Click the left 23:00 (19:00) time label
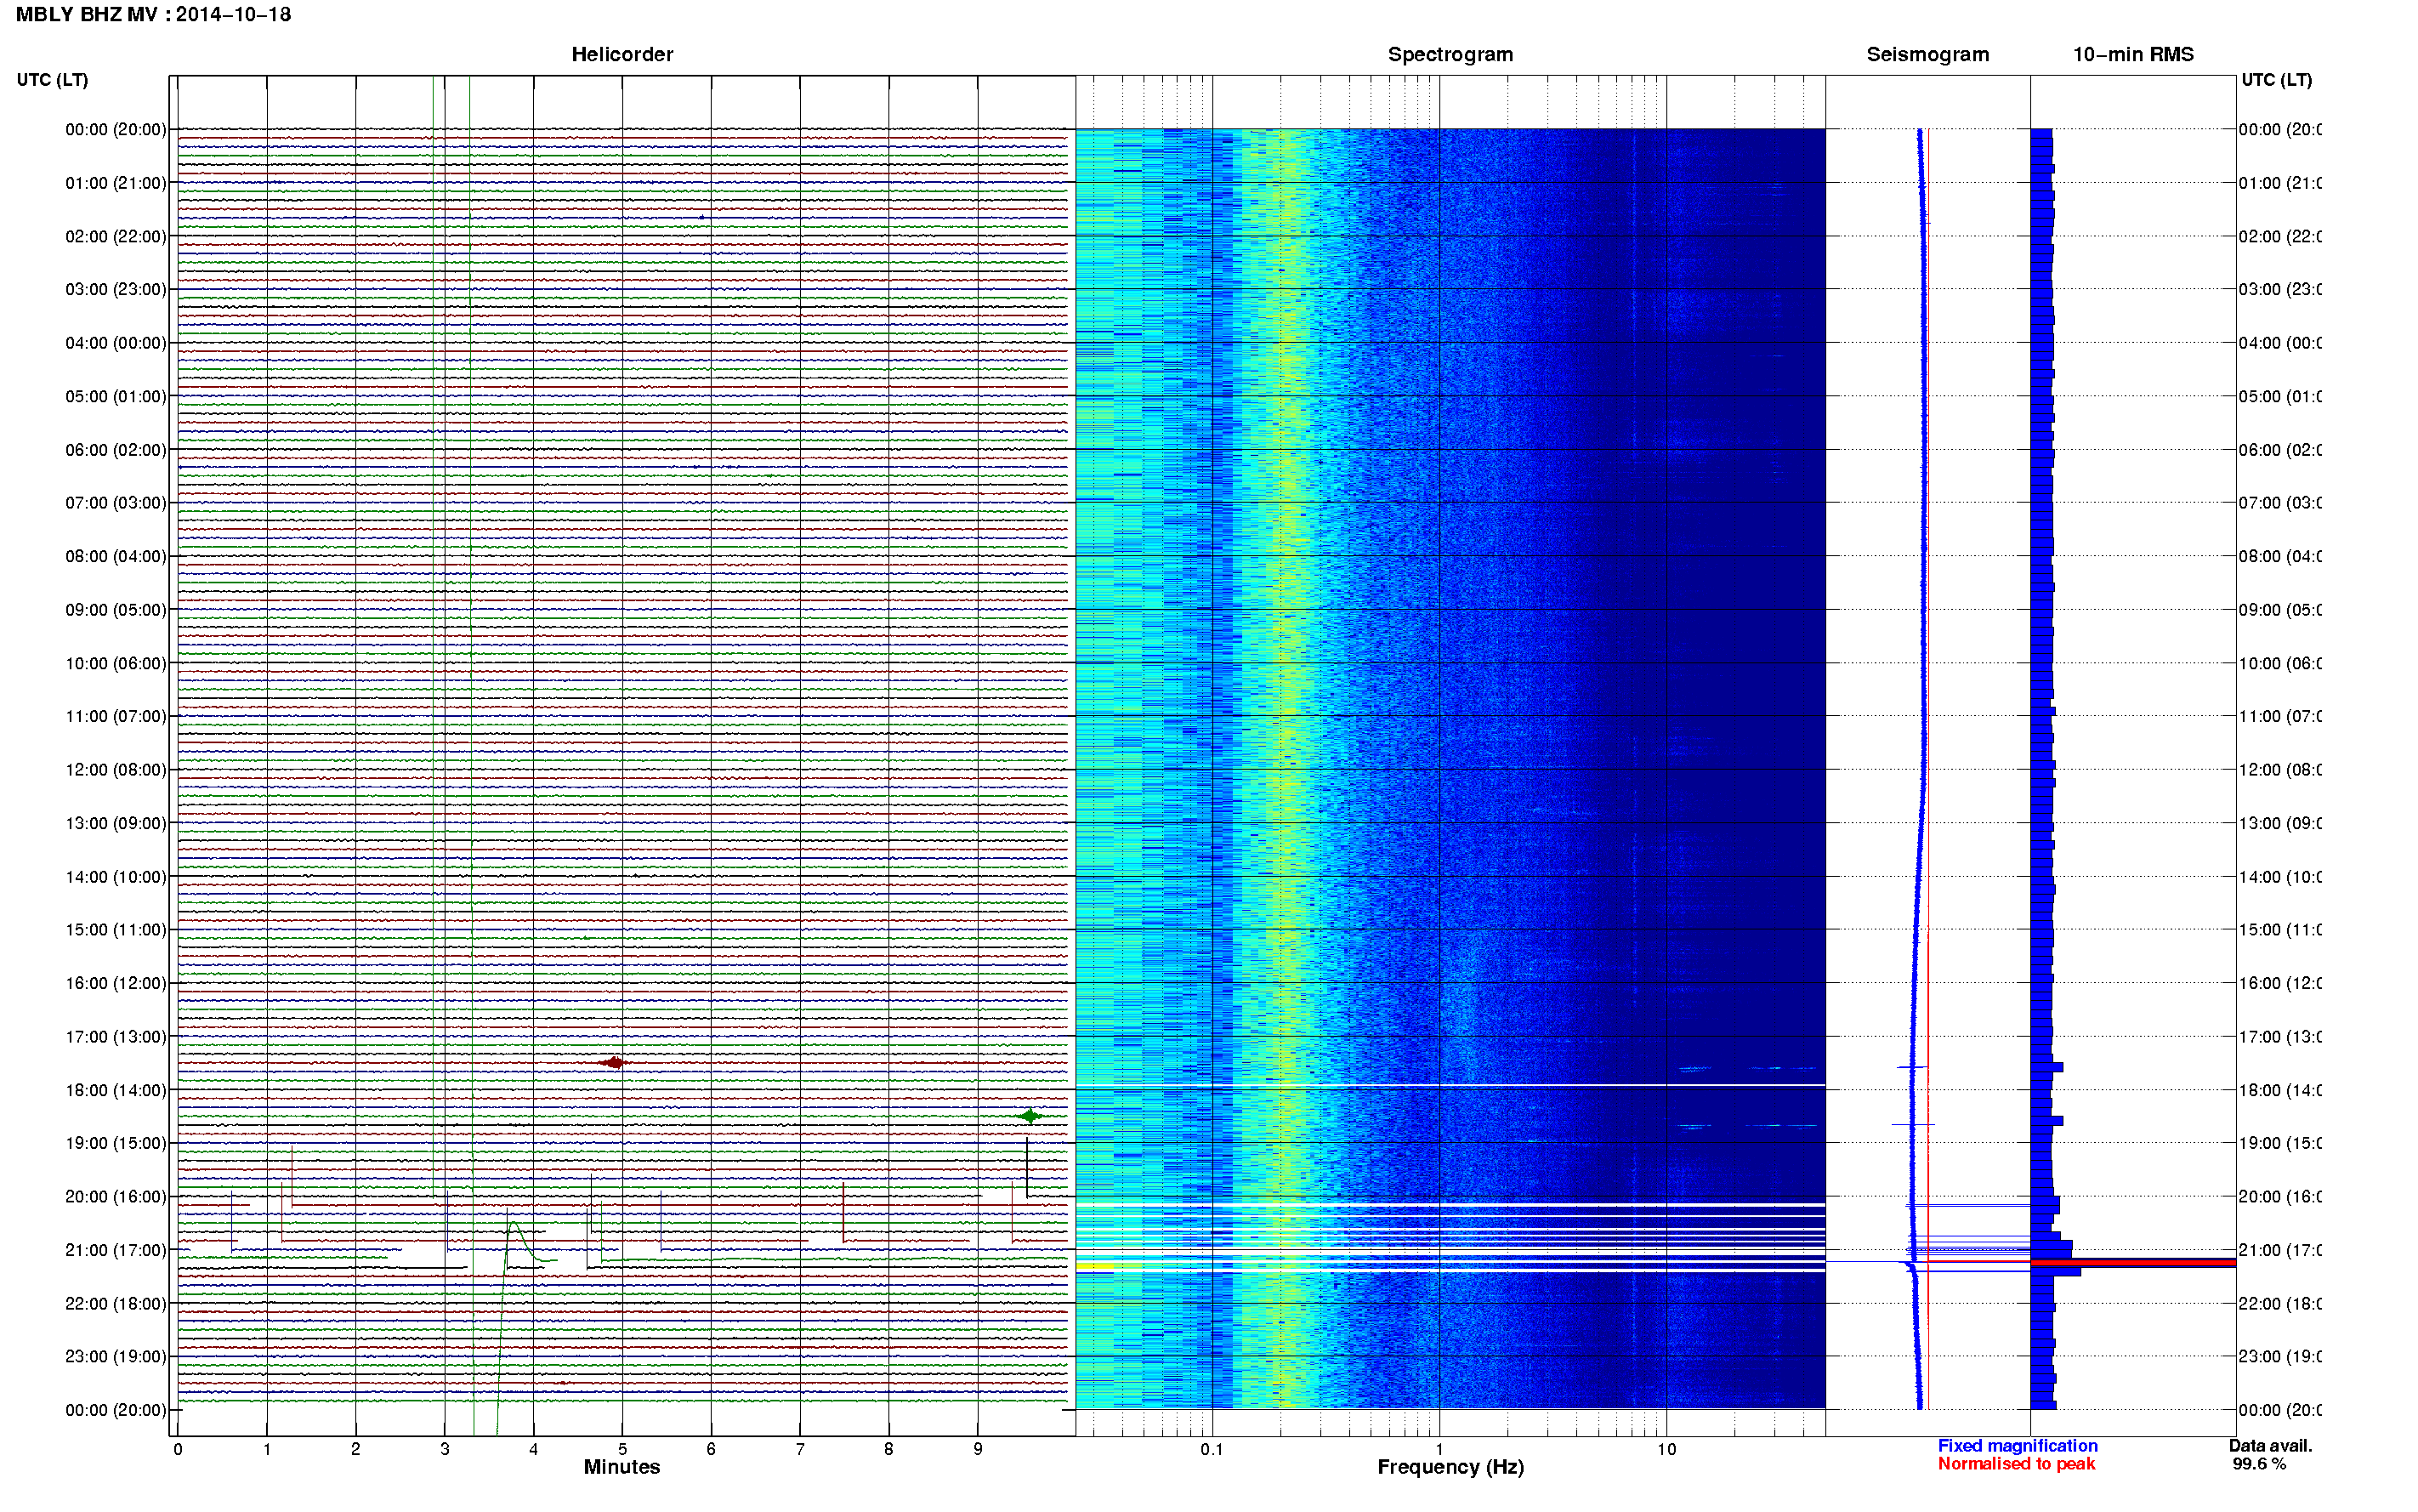Screen dimensions: 2418x1512 (116, 1357)
